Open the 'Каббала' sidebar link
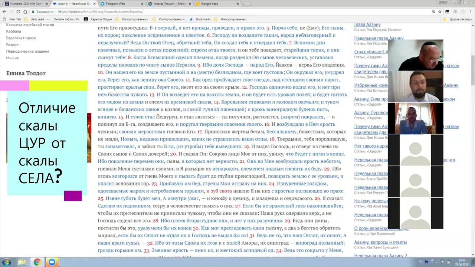The image size is (475, 267). (13, 31)
